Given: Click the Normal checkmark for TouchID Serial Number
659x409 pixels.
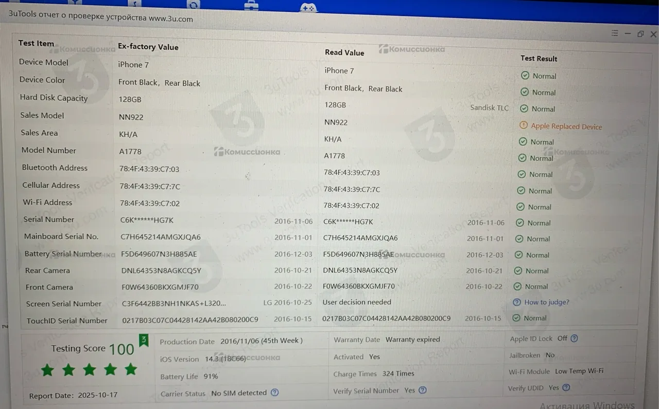Looking at the screenshot, I should coord(516,318).
